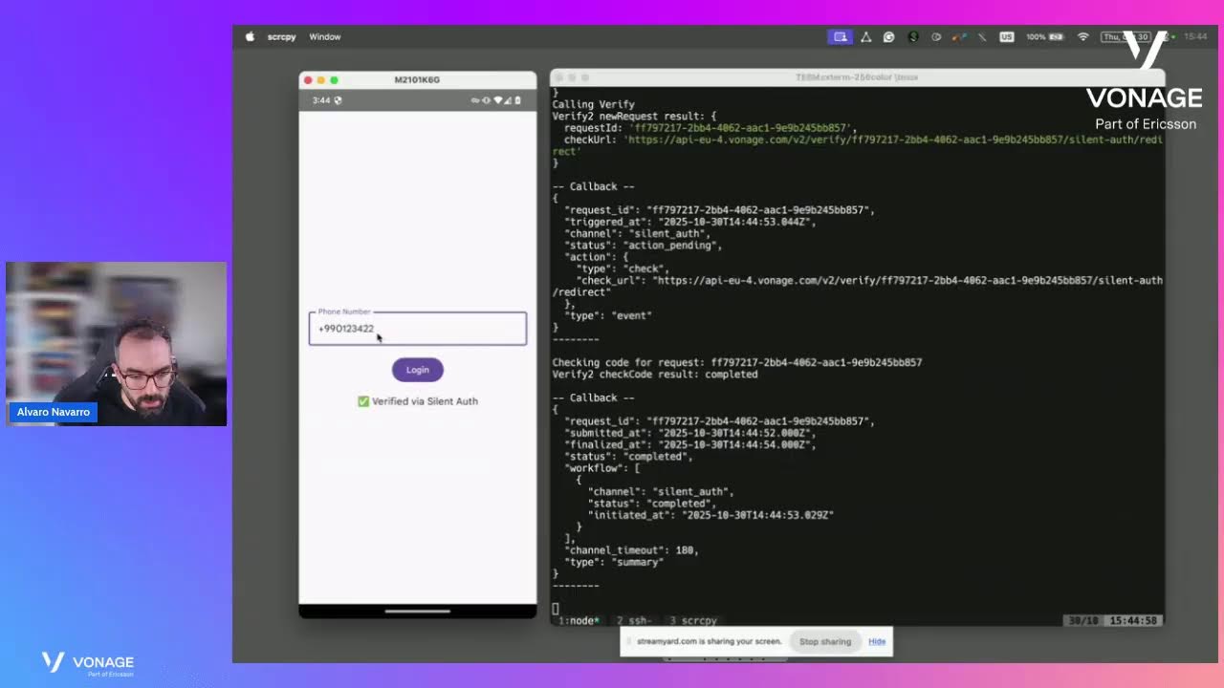Click 'Checking code for request' line
Image resolution: width=1224 pixels, height=688 pixels.
click(x=736, y=363)
